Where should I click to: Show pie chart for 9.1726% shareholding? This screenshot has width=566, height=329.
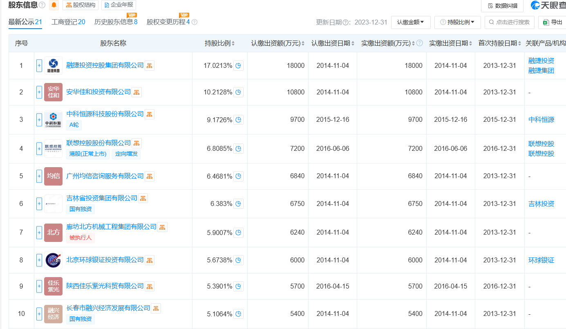click(238, 120)
